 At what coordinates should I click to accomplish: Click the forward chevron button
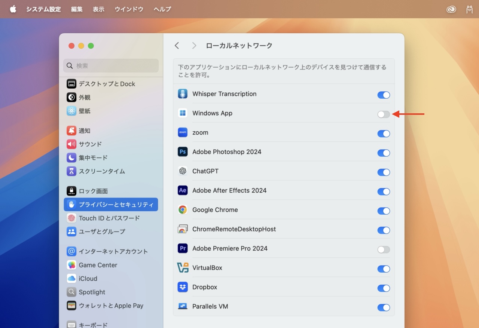(194, 46)
